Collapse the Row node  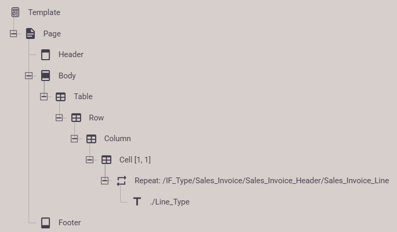pyautogui.click(x=59, y=118)
